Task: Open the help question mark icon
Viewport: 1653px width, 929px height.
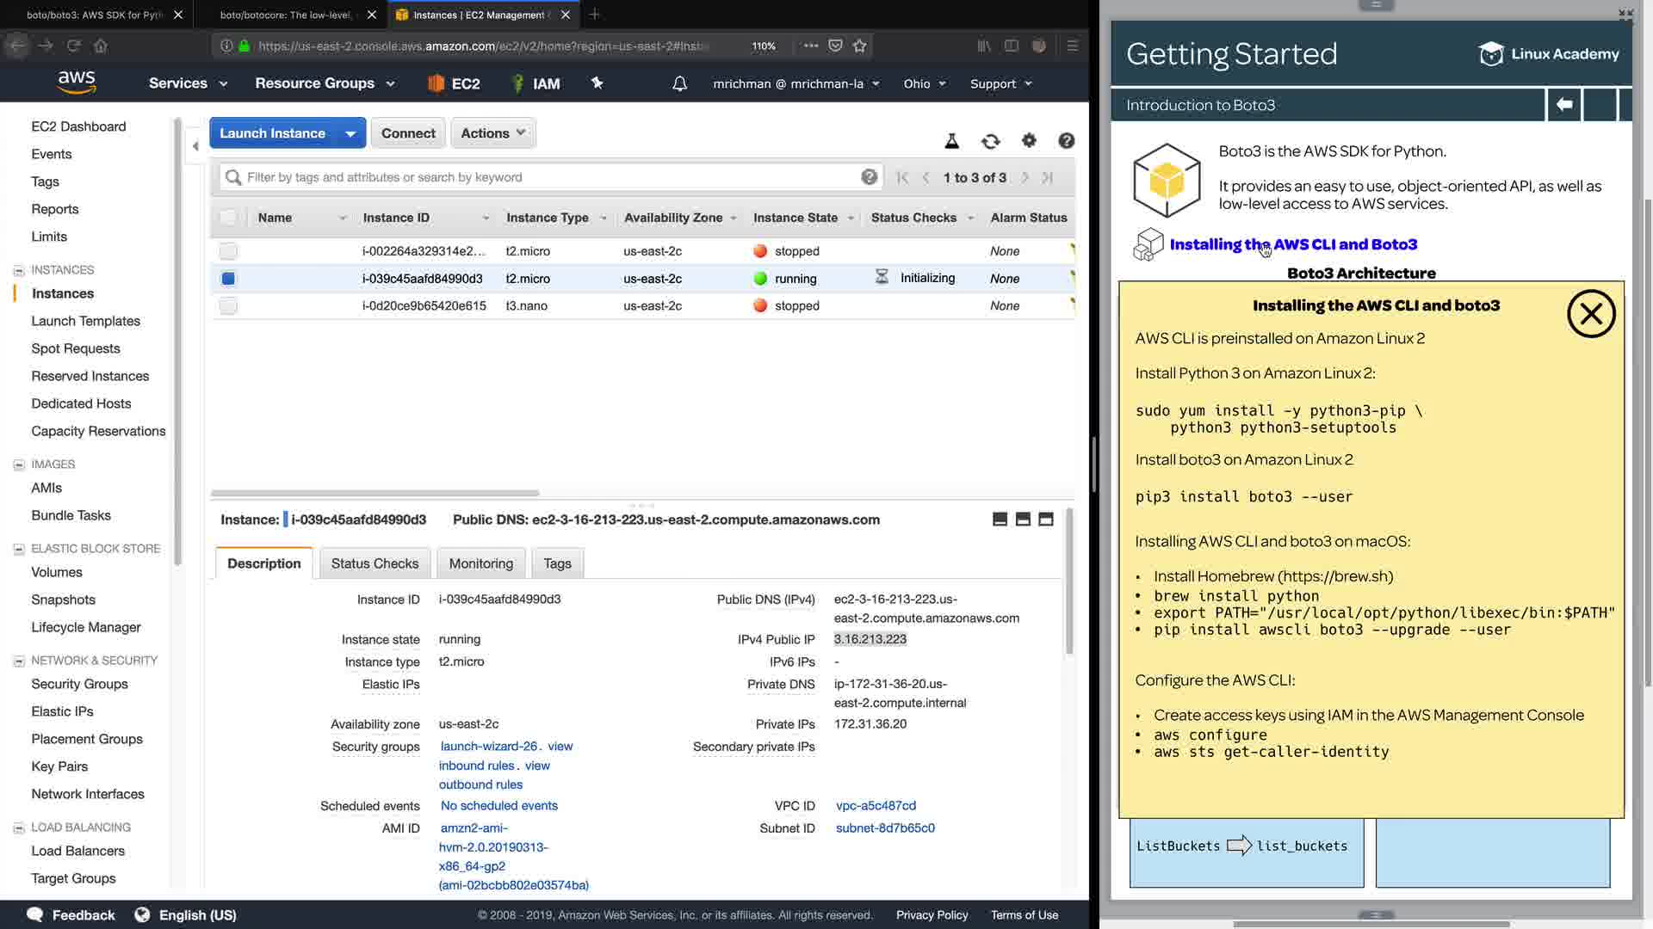Action: (x=1066, y=141)
